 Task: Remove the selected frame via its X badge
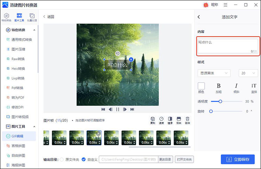click(x=98, y=133)
